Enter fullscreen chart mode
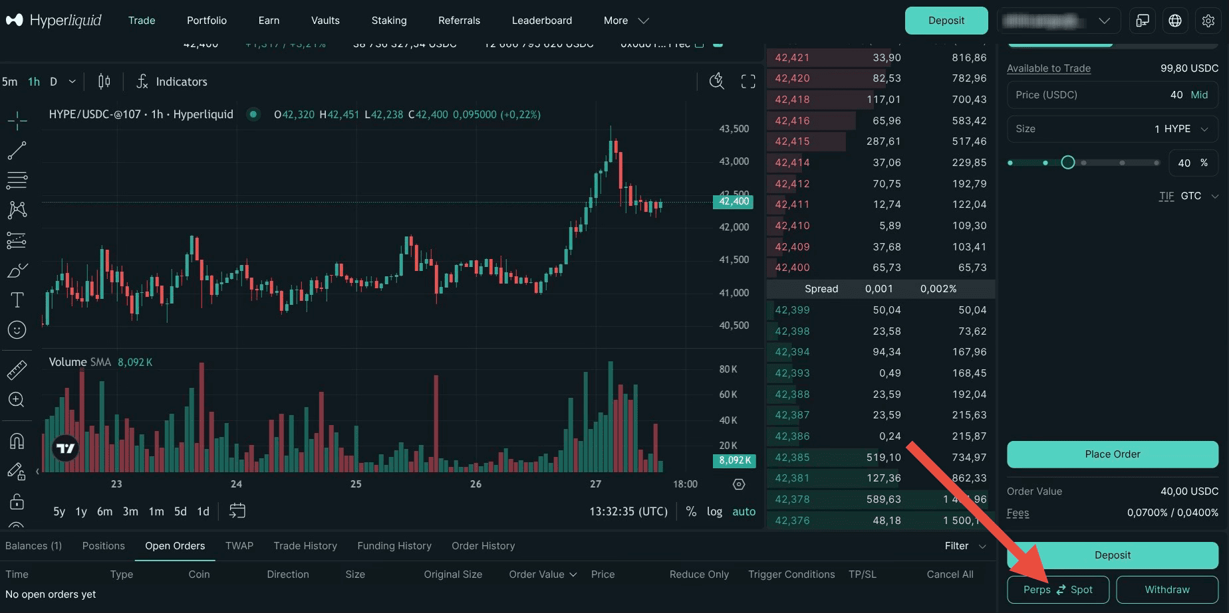 click(x=748, y=82)
